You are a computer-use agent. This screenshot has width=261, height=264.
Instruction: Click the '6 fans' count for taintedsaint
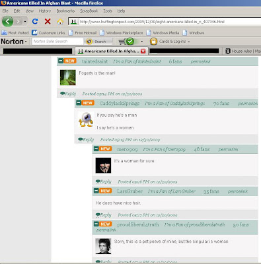(175, 61)
